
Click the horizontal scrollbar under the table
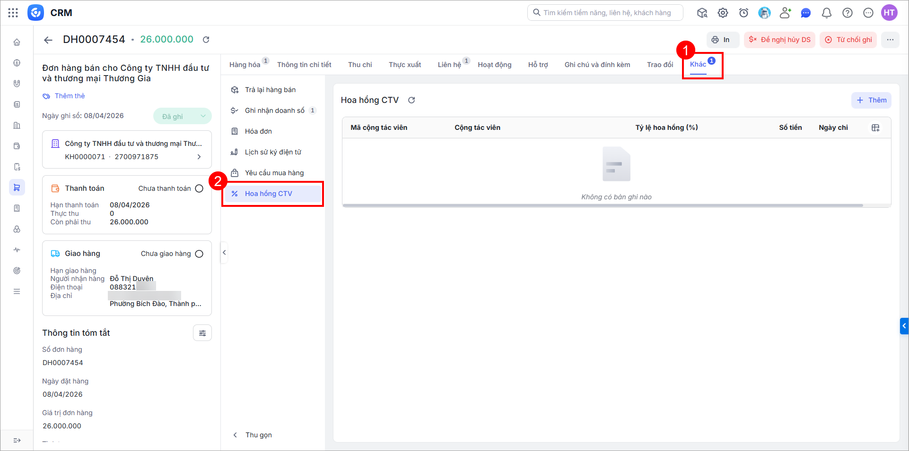pos(603,205)
